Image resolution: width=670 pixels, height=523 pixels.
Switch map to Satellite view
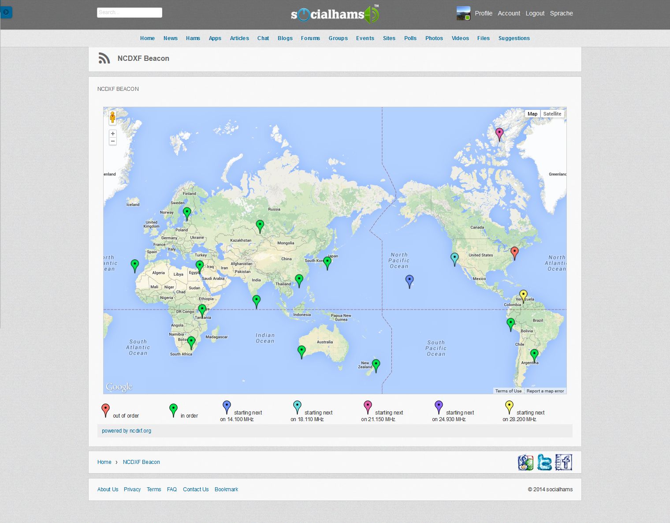click(552, 114)
